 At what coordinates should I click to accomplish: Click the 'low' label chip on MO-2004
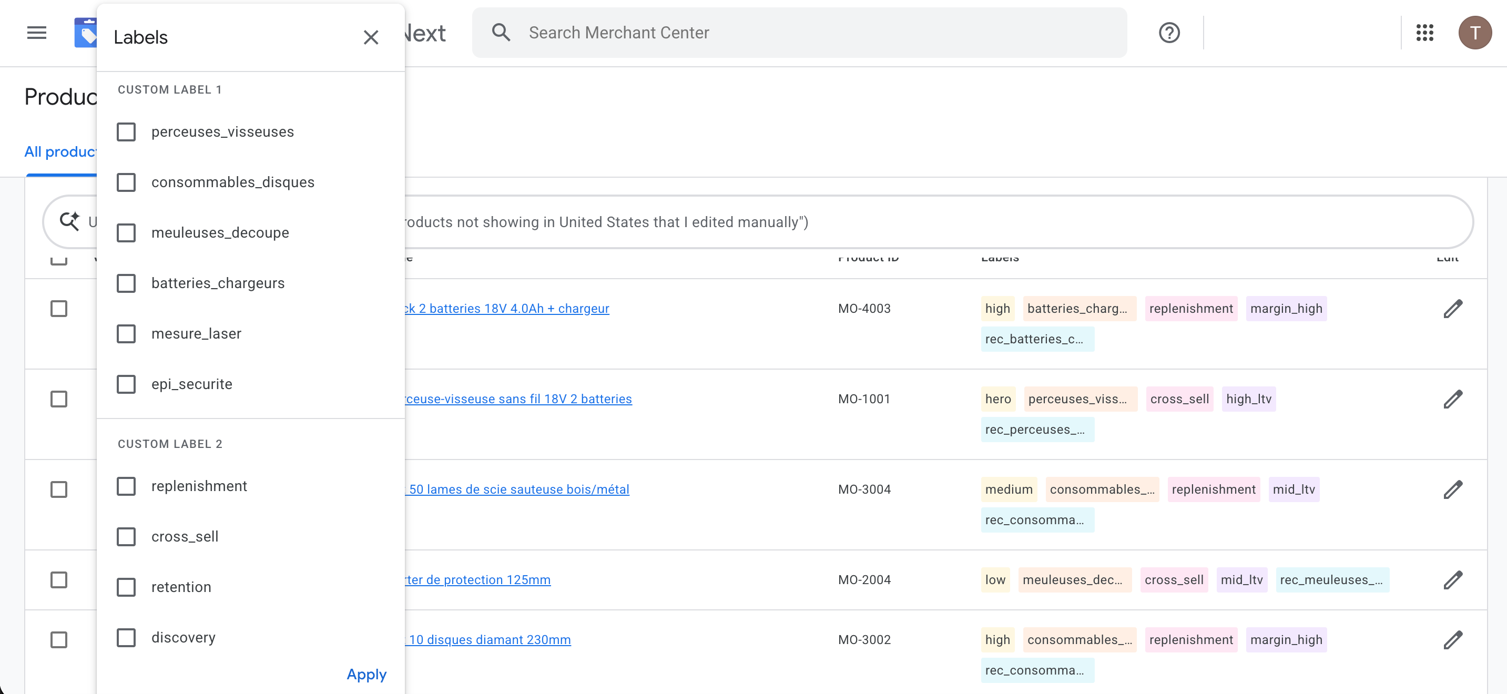click(x=995, y=580)
